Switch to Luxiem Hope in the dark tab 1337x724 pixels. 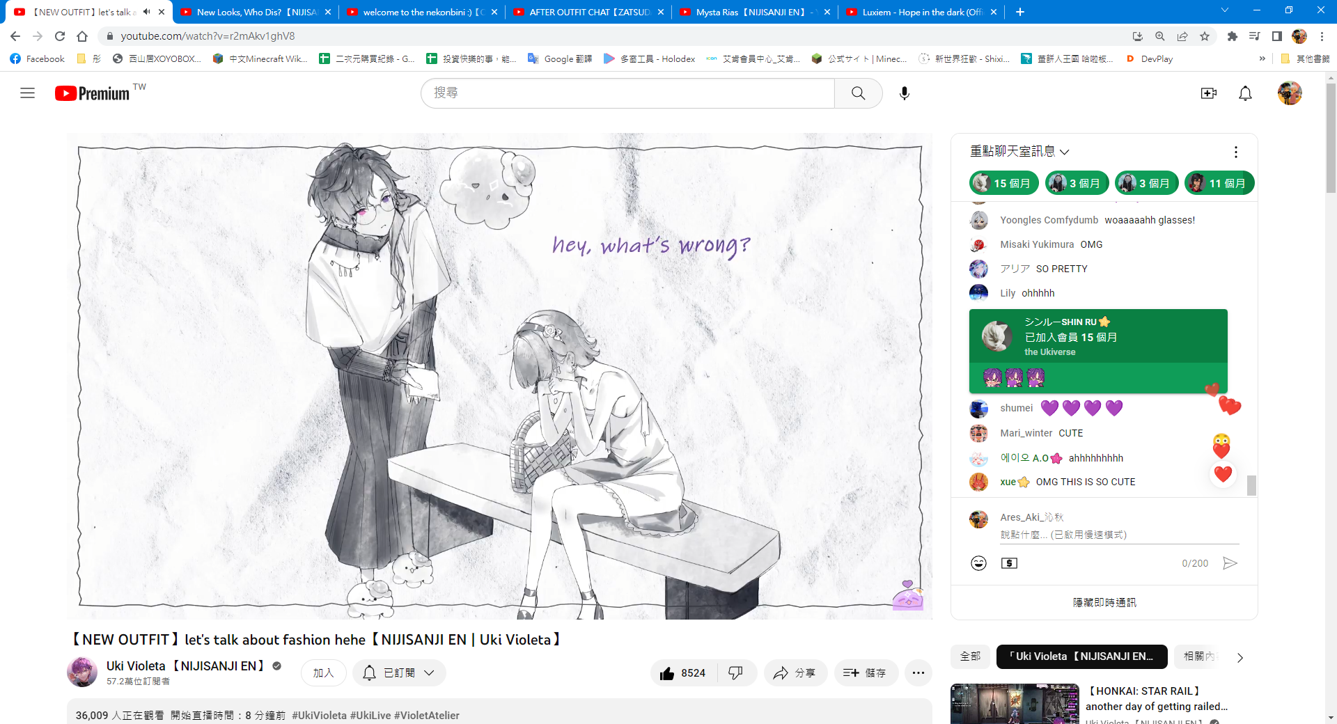pos(922,12)
